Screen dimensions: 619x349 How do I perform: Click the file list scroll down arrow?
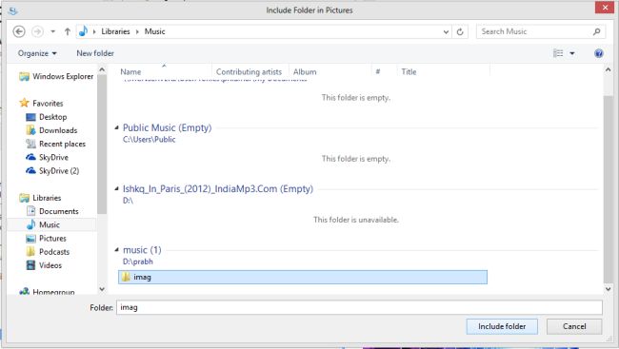[x=608, y=289]
